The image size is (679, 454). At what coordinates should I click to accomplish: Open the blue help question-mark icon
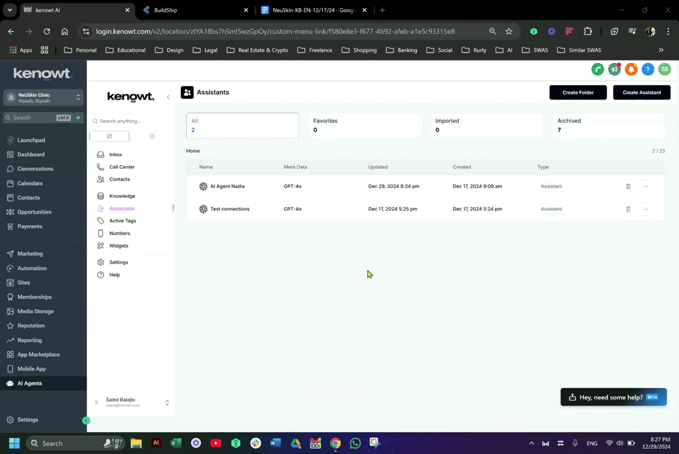tap(648, 69)
